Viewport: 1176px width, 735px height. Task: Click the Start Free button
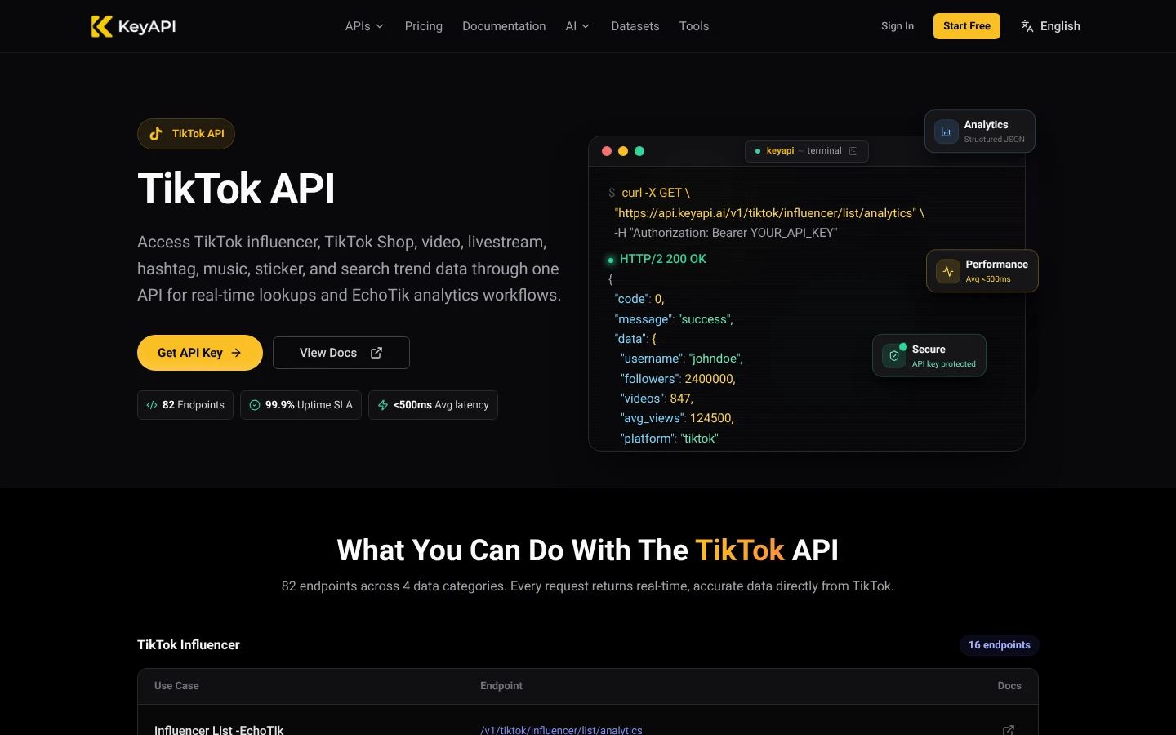pyautogui.click(x=967, y=26)
